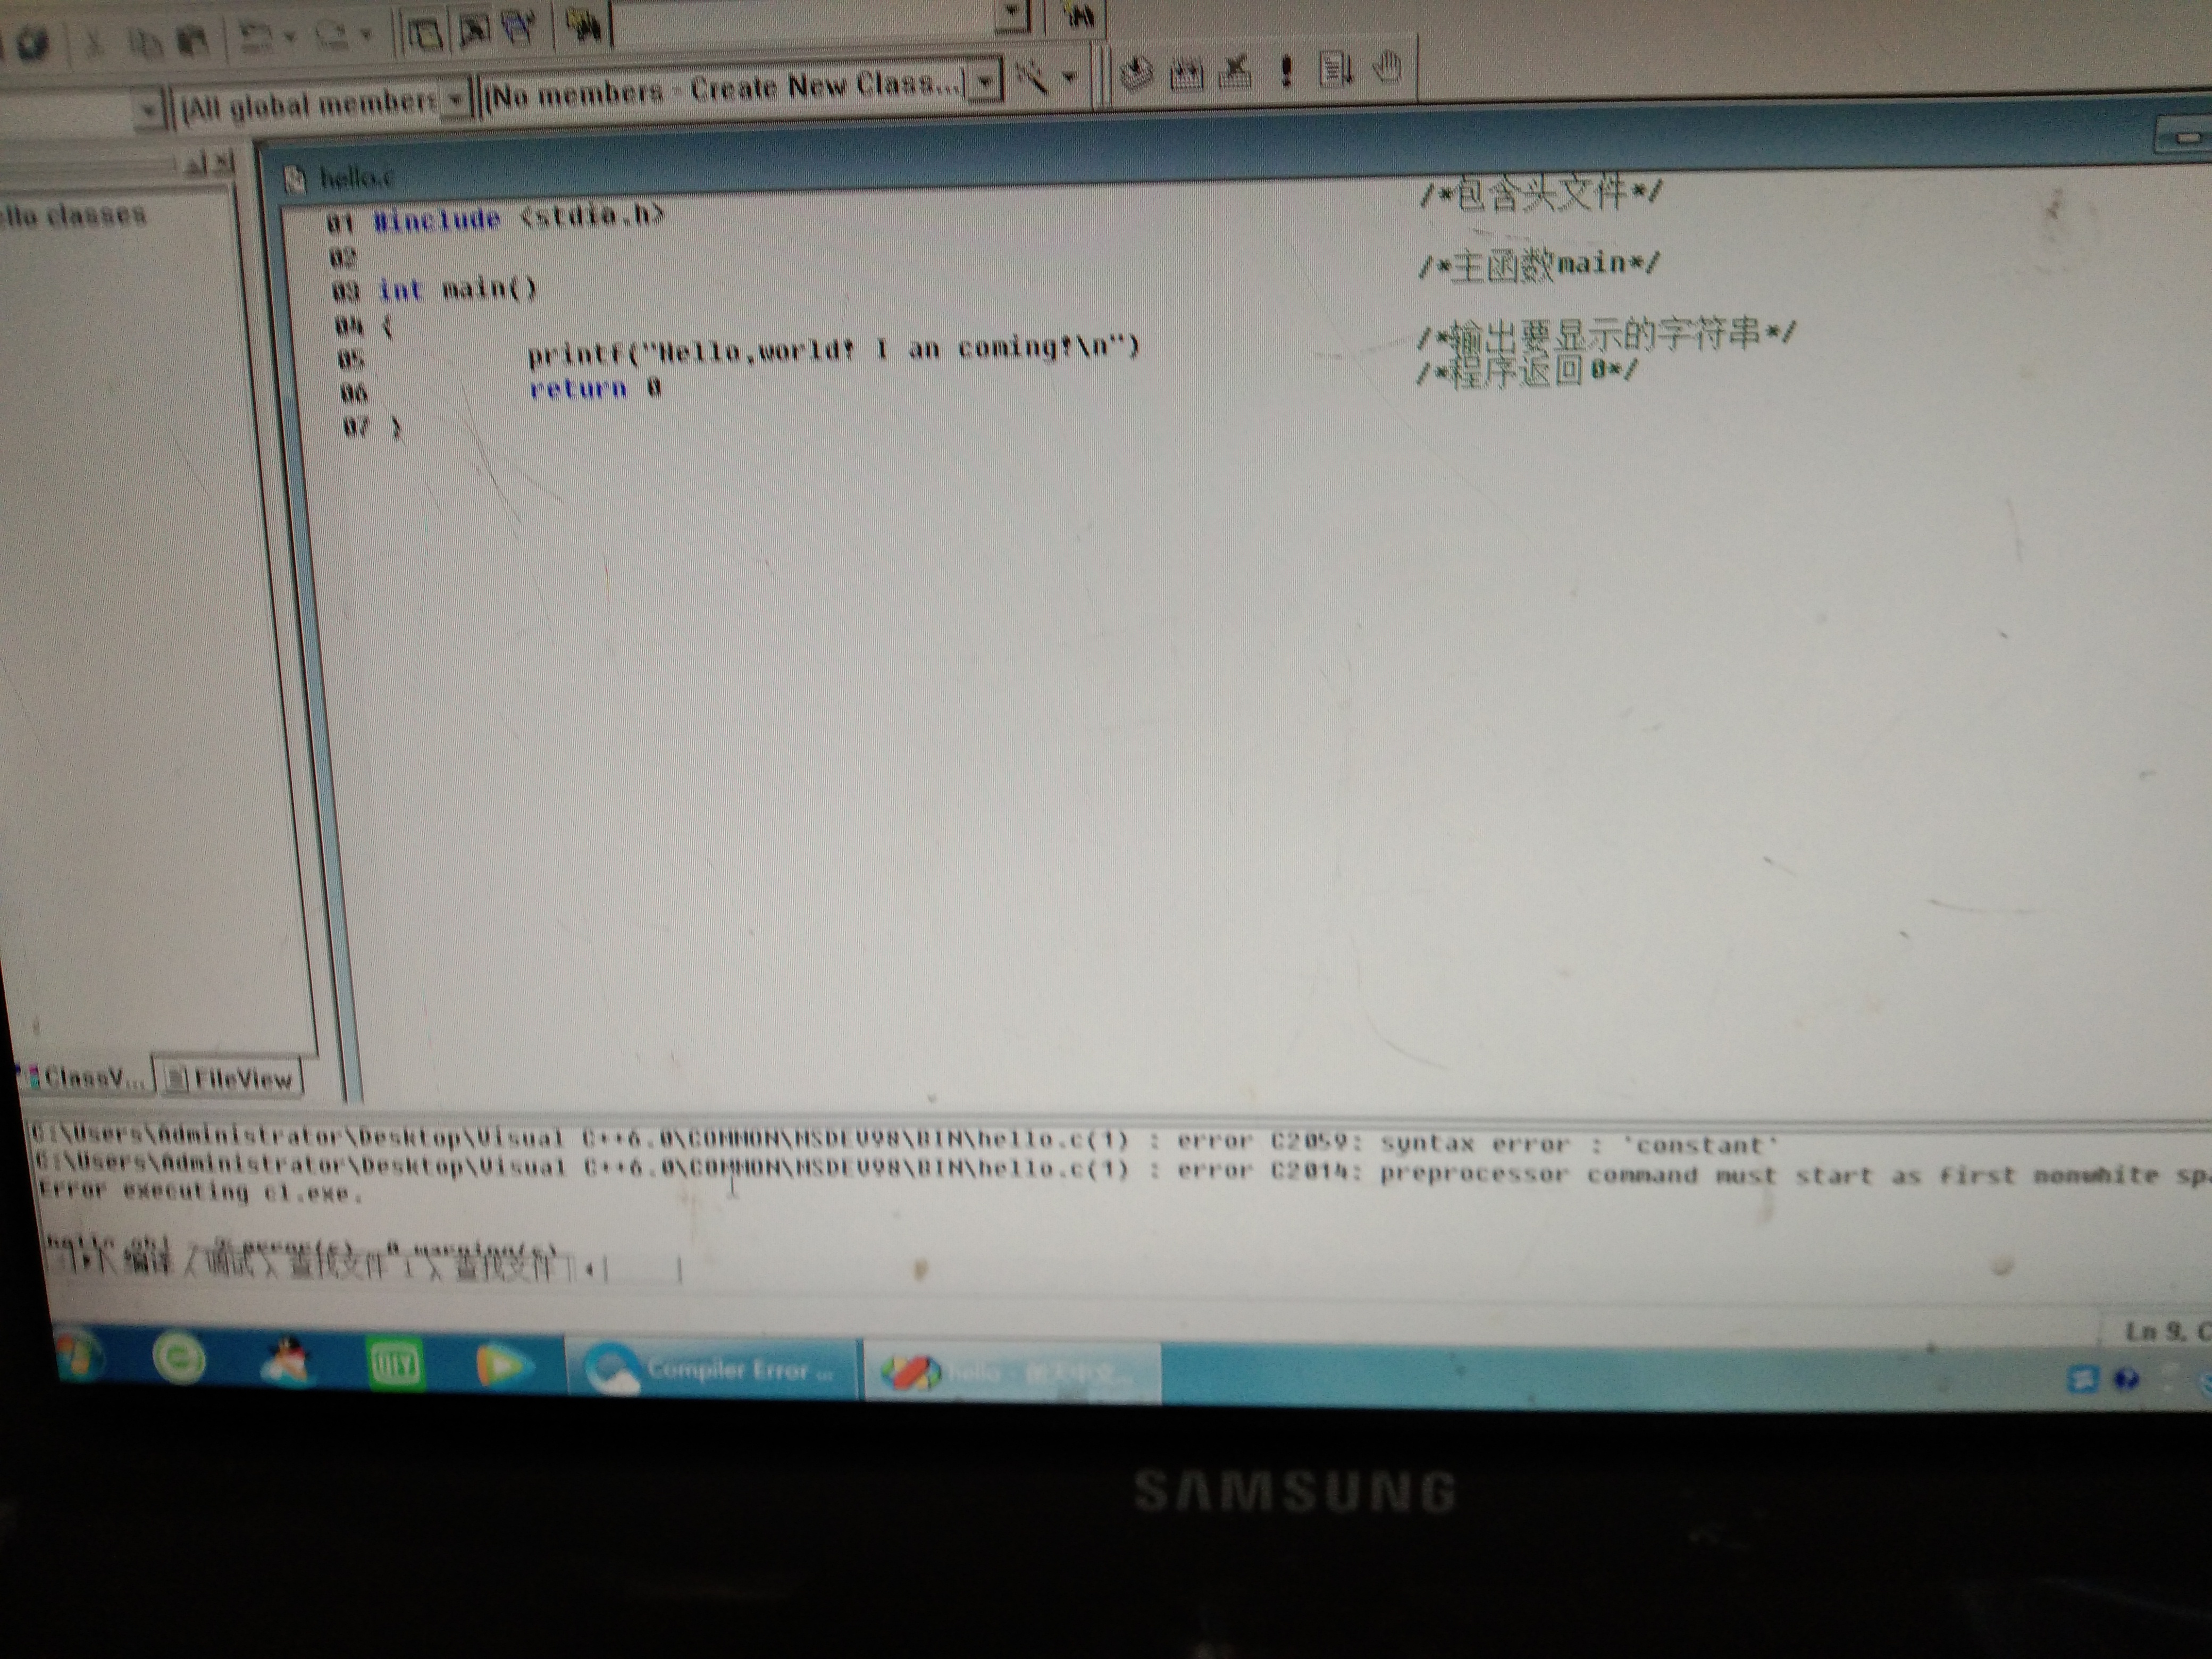
Task: Select the 编译 output tab
Action: [148, 1261]
